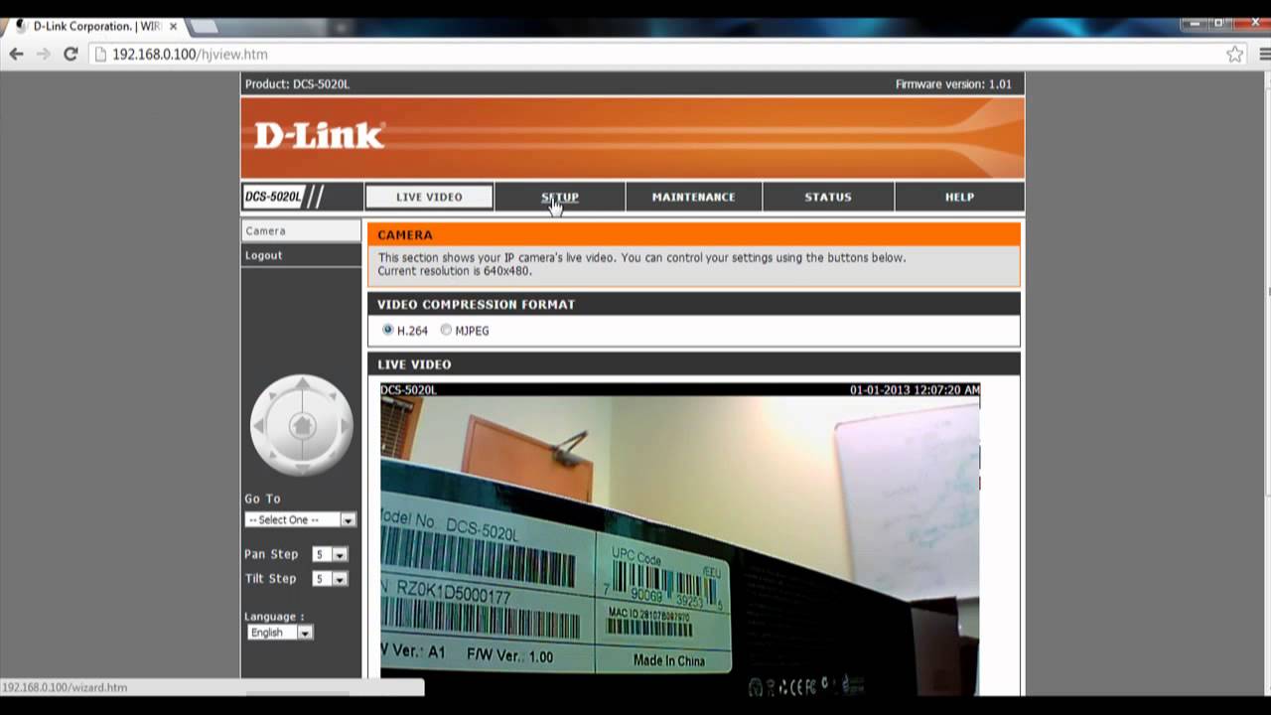Pan camera left with left arrow
This screenshot has height=715, width=1271.
tap(259, 426)
